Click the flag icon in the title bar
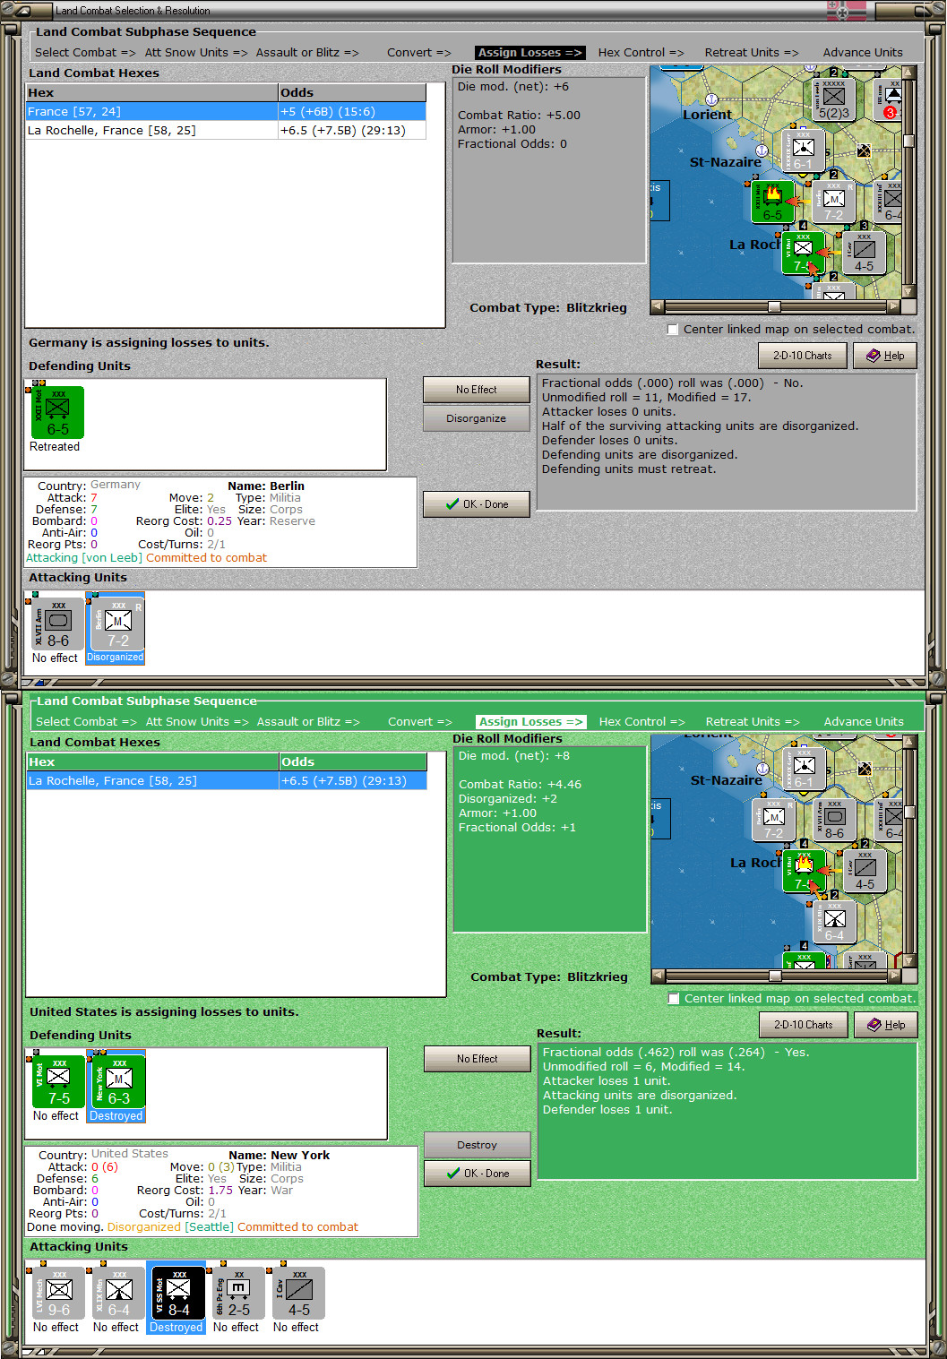This screenshot has height=1359, width=947. click(x=846, y=11)
